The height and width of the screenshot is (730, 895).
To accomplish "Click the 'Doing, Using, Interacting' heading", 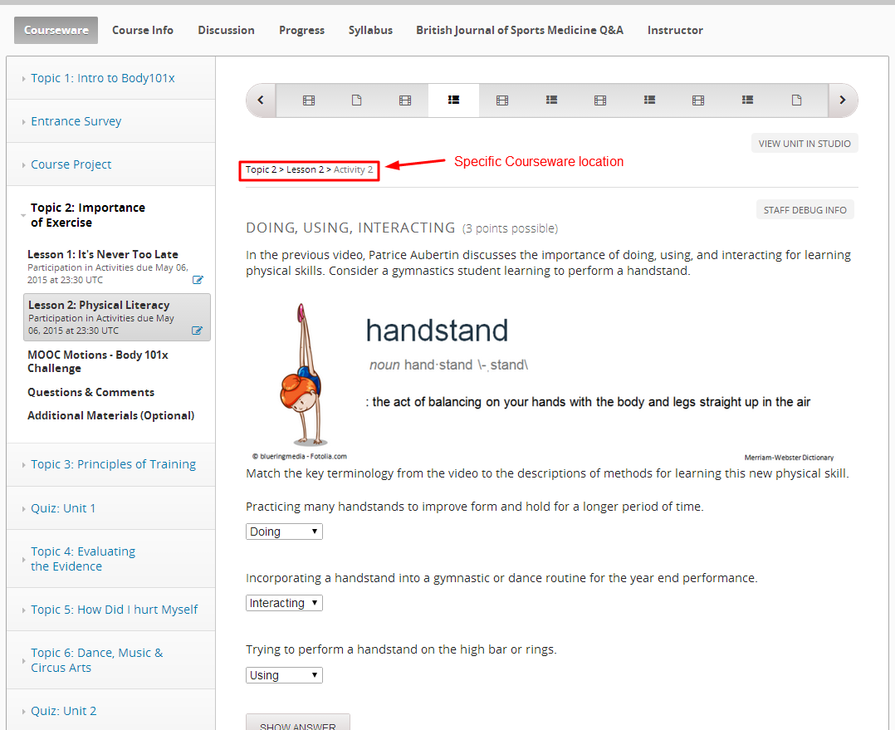I will 350,228.
